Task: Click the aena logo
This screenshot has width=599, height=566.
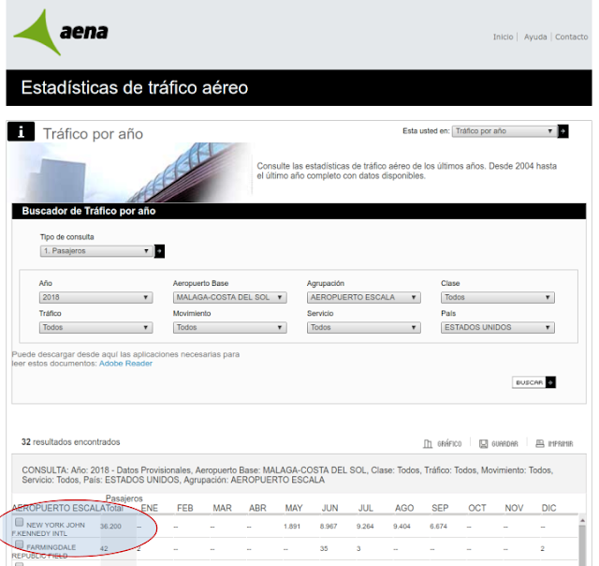Action: (x=61, y=32)
